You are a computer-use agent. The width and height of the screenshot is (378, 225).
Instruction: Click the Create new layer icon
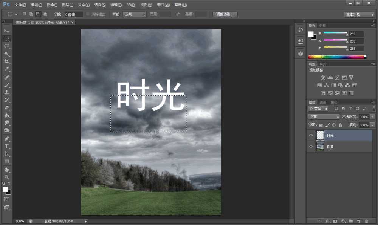359,221
